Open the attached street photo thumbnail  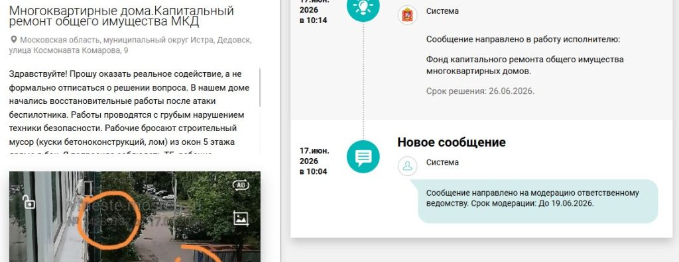pos(135,216)
